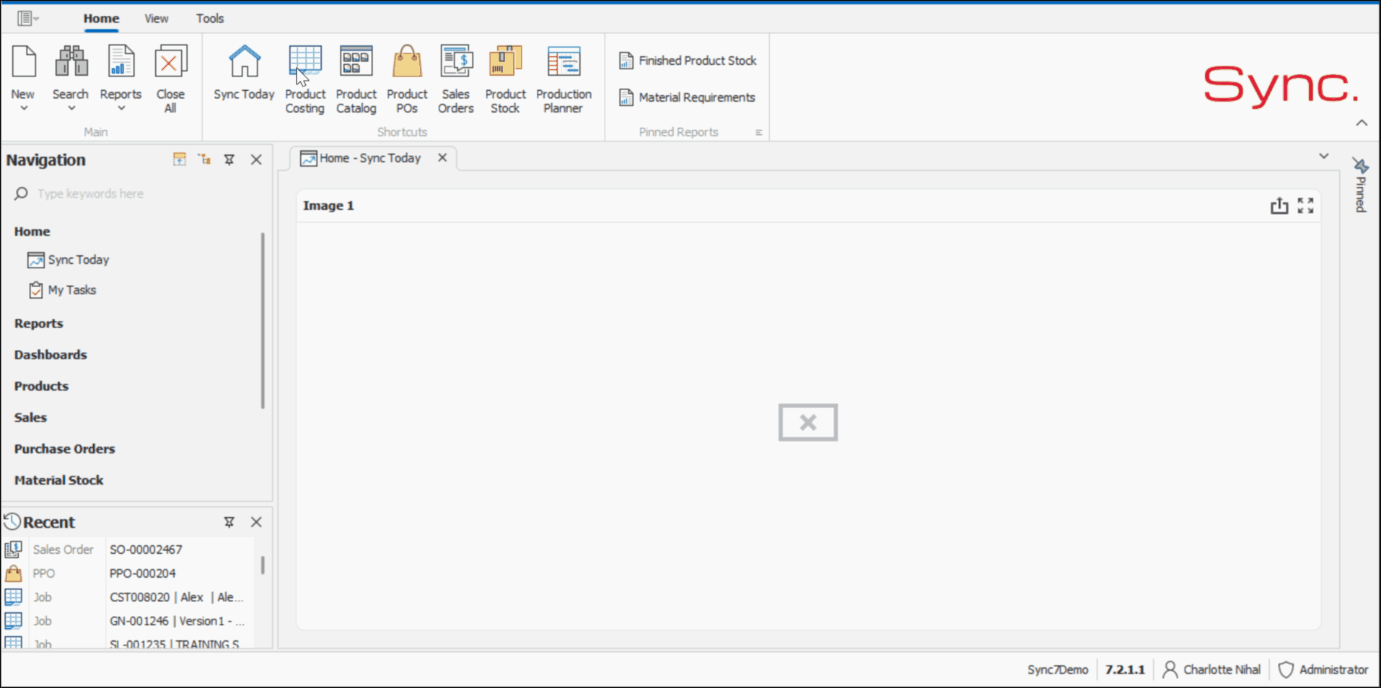Click the broken image placeholder
The width and height of the screenshot is (1381, 688).
click(x=808, y=422)
